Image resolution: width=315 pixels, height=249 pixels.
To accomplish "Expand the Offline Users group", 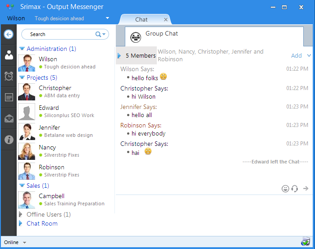I will coord(21,214).
